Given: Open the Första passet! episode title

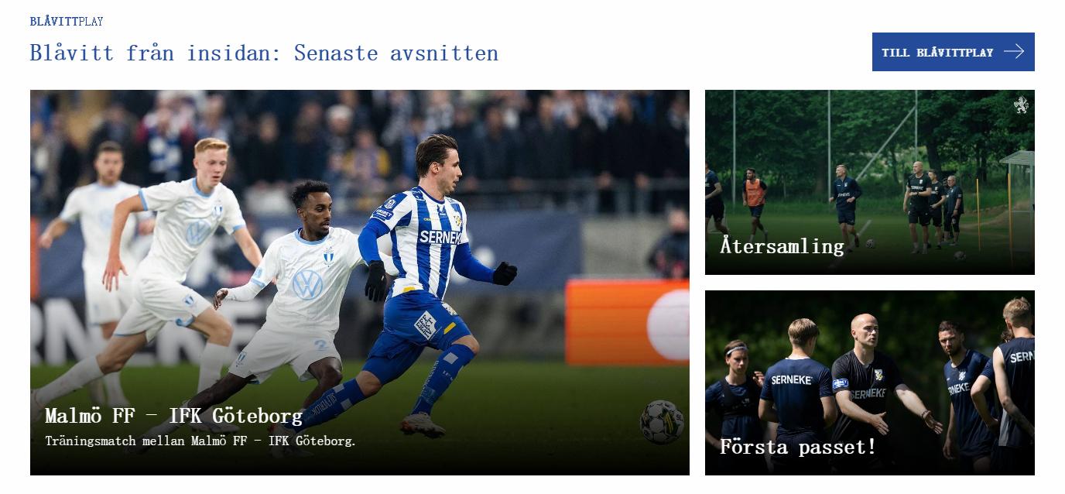Looking at the screenshot, I should click(798, 447).
